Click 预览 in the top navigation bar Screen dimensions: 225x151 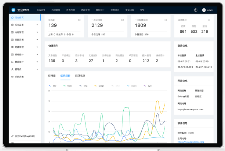[142, 10]
